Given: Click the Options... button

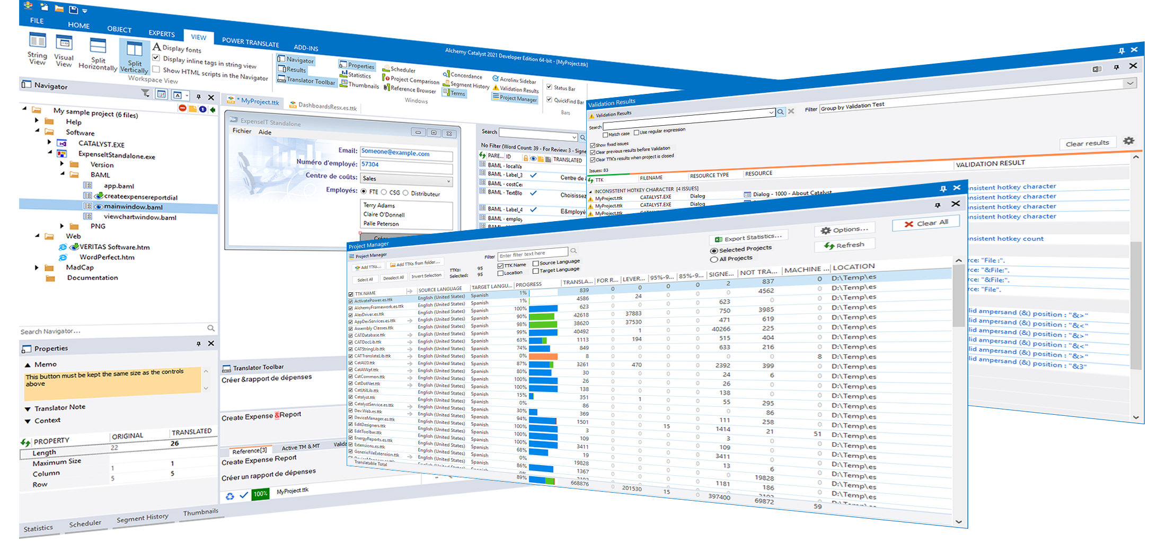Looking at the screenshot, I should tap(844, 230).
